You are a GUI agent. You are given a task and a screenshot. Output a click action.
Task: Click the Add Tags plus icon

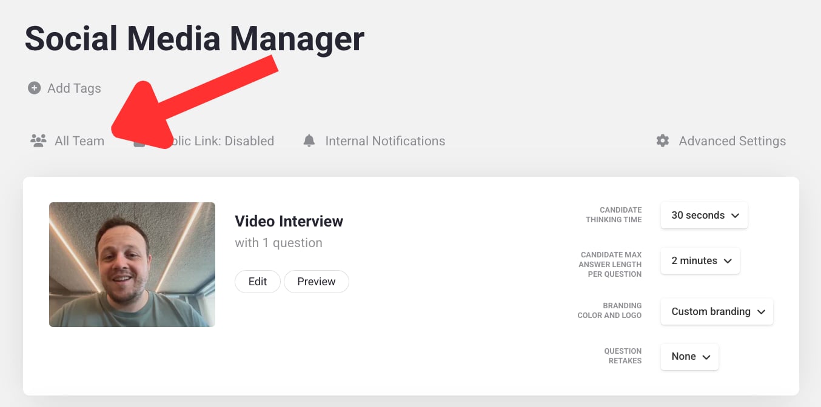pos(34,88)
